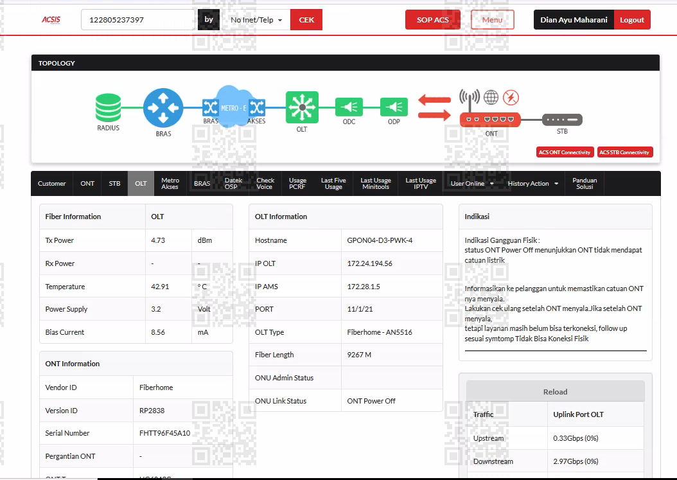The width and height of the screenshot is (677, 480).
Task: Select the RADIUS database icon in topology
Action: pos(108,107)
